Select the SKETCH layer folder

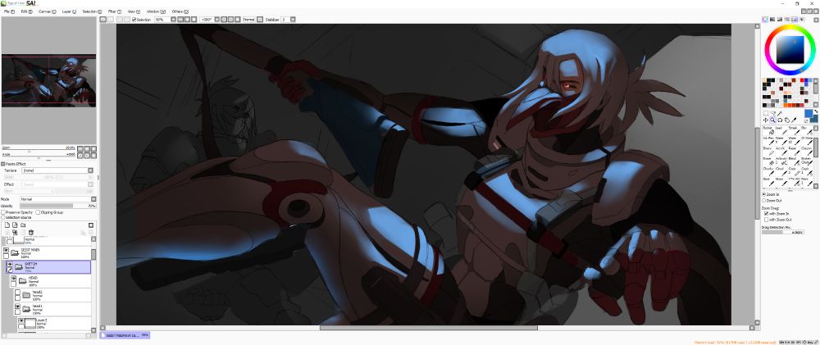[x=48, y=268]
